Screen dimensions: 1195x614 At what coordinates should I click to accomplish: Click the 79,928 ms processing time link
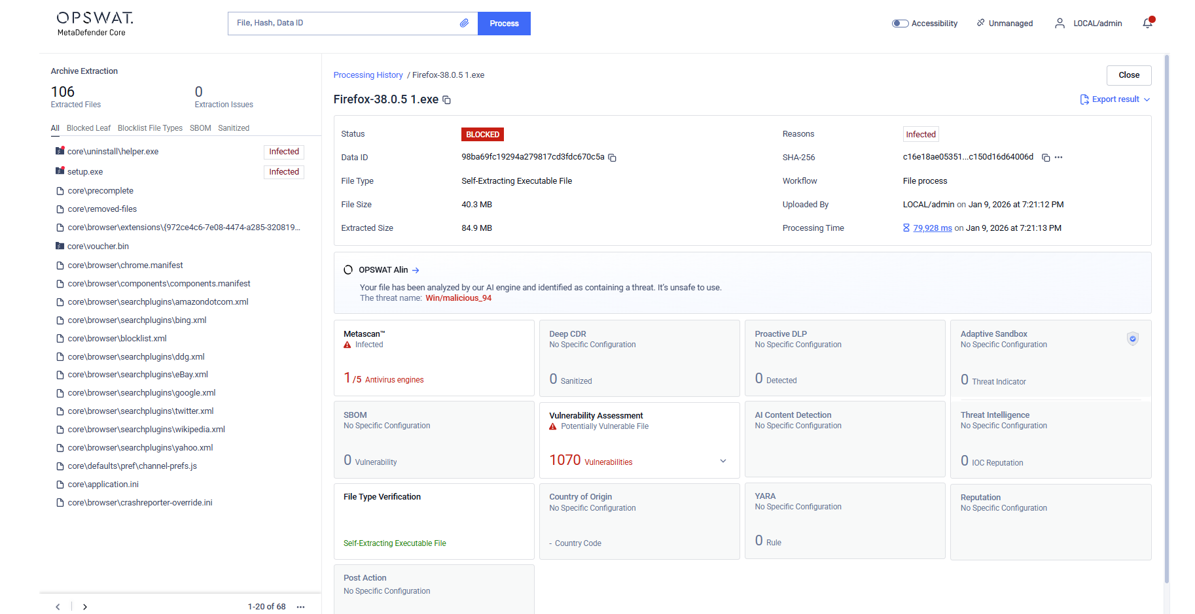point(933,228)
